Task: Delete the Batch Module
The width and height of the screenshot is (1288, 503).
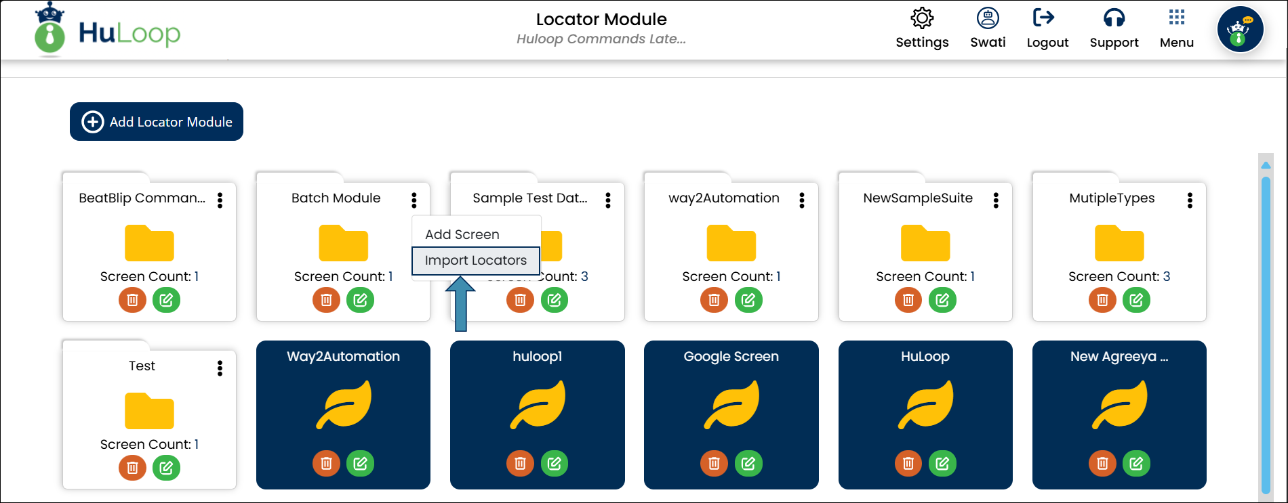Action: [327, 299]
